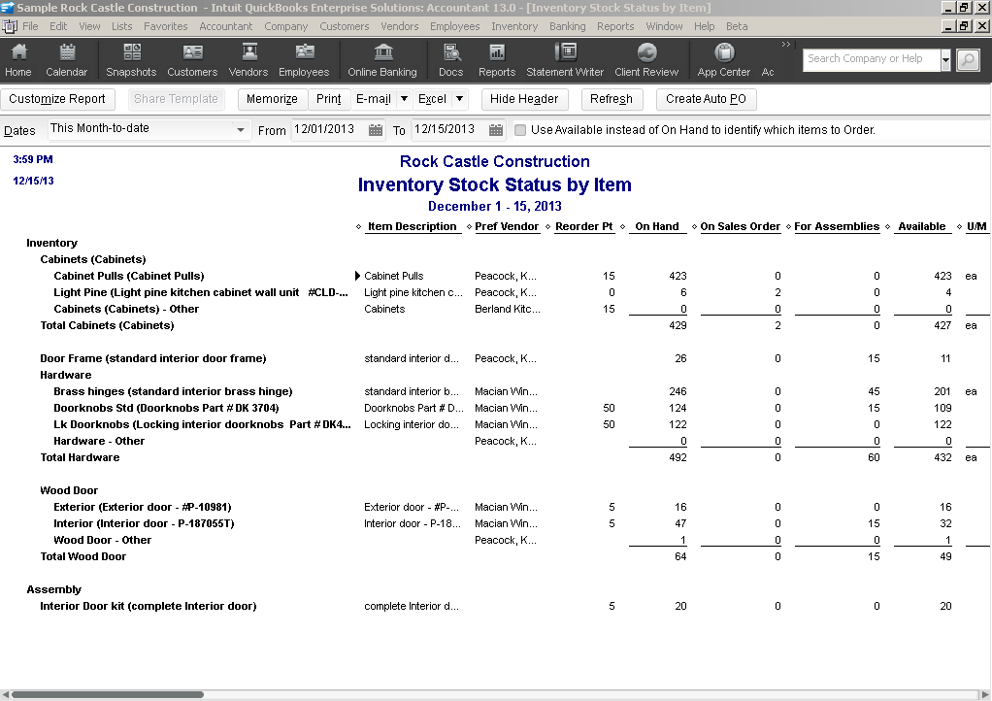992x701 pixels.
Task: Open the Vendors center icon
Action: (x=248, y=61)
